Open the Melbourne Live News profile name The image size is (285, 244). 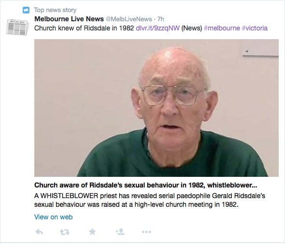[x=69, y=19]
